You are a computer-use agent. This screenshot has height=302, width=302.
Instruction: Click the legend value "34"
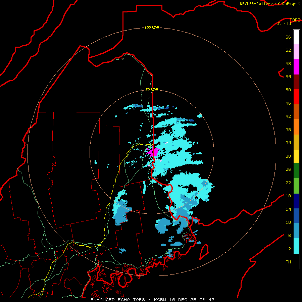coord(288,143)
